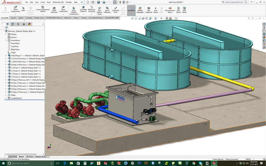Select the Mate tool
The image size is (266, 166).
[23, 8]
